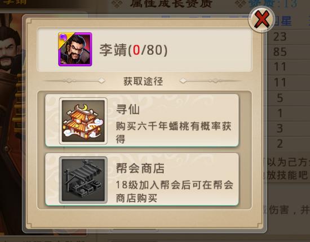Viewport: 310px width, 242px height.
Task: Click the header panel containing 李靖 info
Action: click(144, 50)
